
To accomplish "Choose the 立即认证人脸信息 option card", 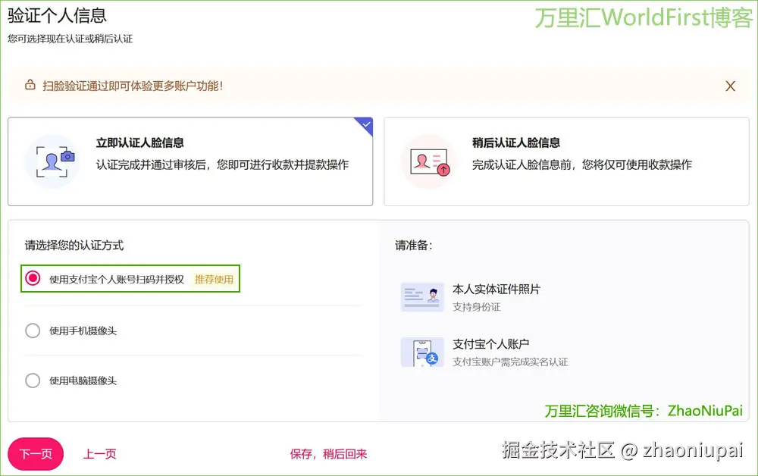I will pos(189,161).
